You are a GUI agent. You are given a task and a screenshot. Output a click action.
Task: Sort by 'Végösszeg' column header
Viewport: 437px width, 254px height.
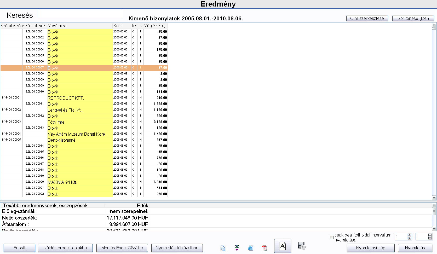[x=156, y=26]
